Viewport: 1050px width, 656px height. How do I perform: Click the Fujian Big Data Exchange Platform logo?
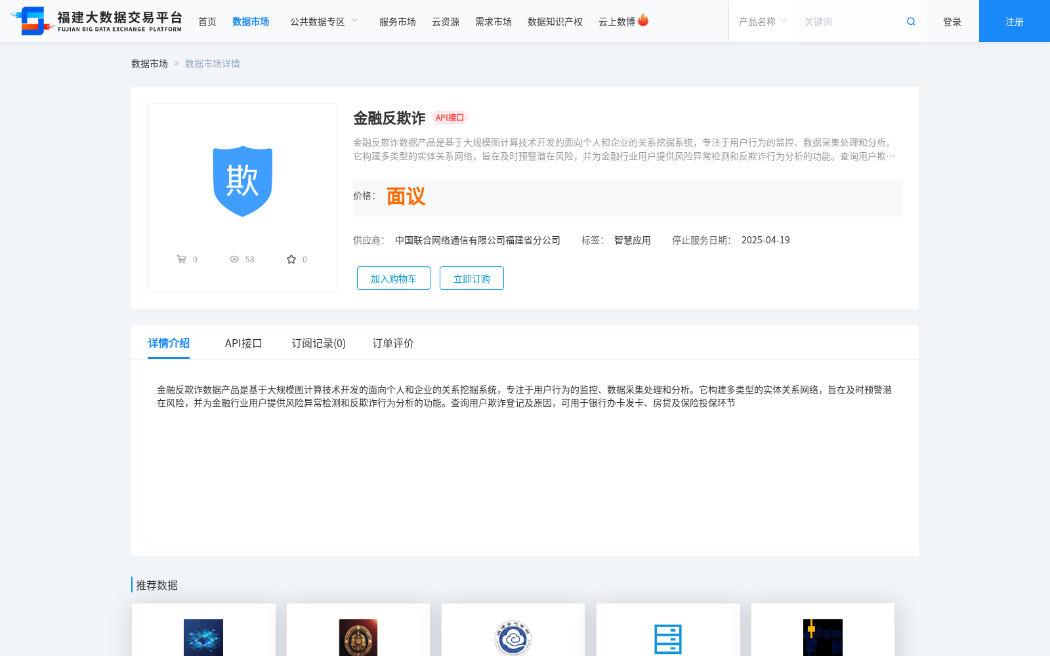click(96, 21)
